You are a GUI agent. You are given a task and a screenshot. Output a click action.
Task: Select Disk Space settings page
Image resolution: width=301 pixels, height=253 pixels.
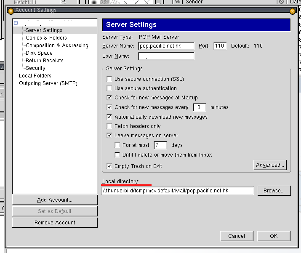tap(39, 53)
